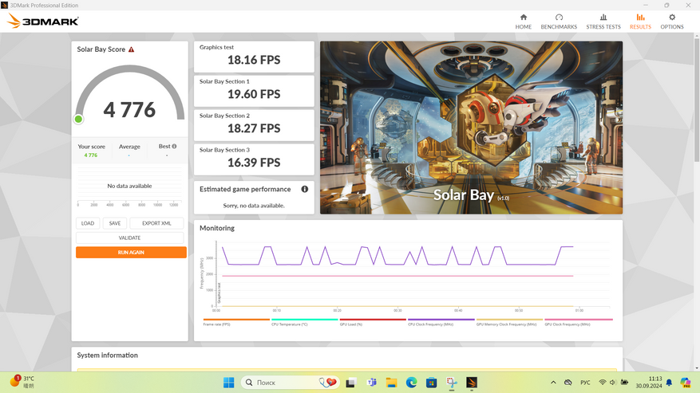Screen dimensions: 700x393
Task: Switch the РУС input language
Action: pyautogui.click(x=585, y=383)
